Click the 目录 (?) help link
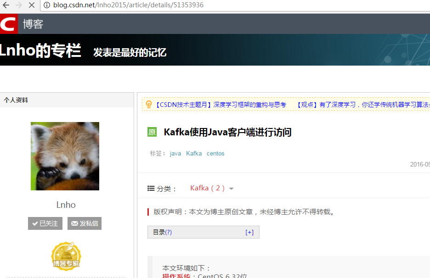The image size is (430, 278). coord(169,232)
